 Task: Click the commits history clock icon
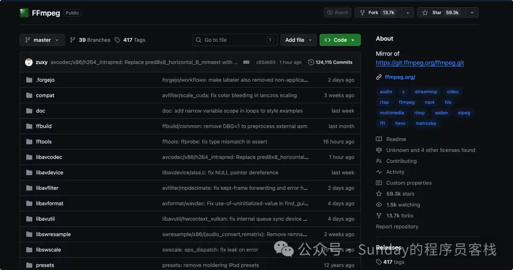point(311,62)
